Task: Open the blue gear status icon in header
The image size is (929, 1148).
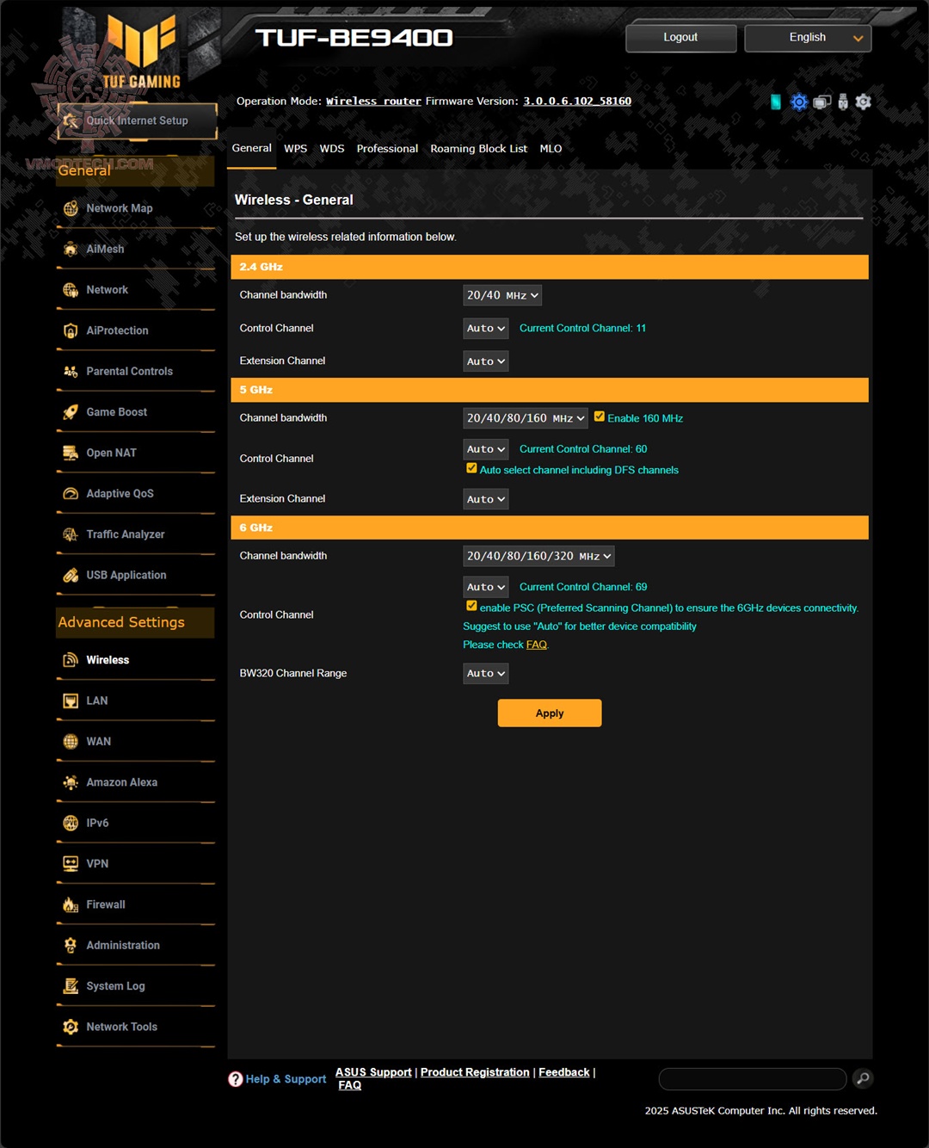Action: [799, 102]
